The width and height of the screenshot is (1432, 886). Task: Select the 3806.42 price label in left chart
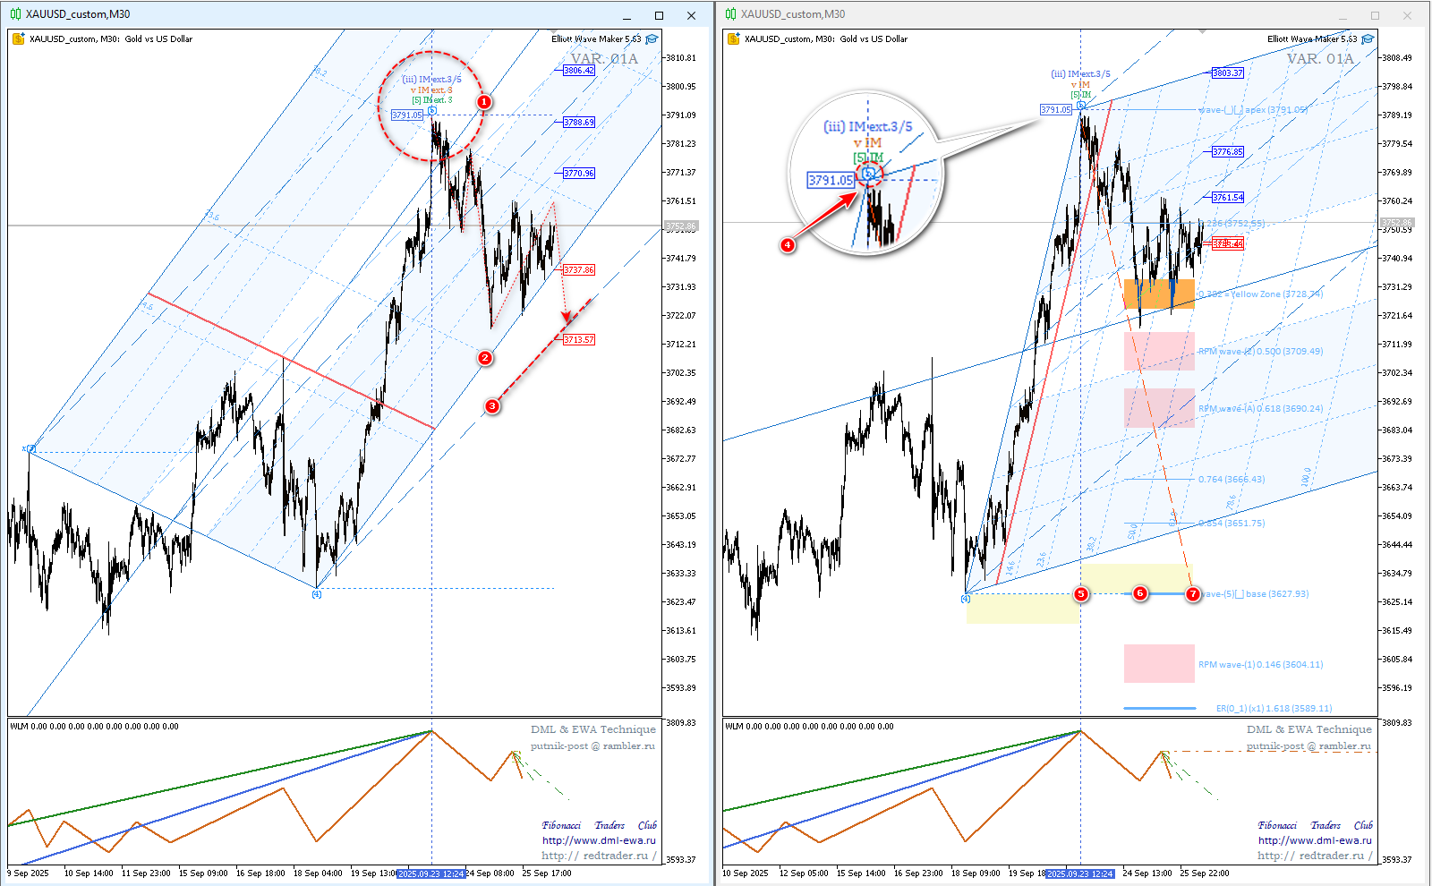coord(579,70)
